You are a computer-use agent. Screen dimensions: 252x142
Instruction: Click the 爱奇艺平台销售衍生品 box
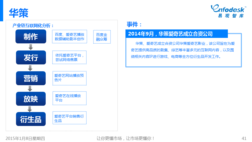coord(69,119)
